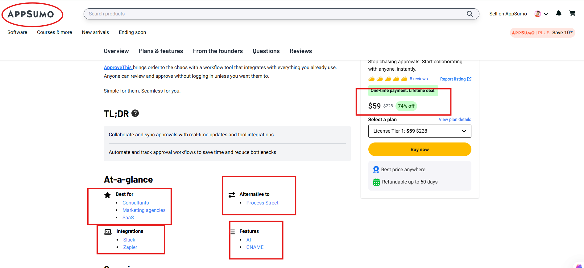Image resolution: width=584 pixels, height=268 pixels.
Task: Expand the account menu chevron
Action: (546, 14)
